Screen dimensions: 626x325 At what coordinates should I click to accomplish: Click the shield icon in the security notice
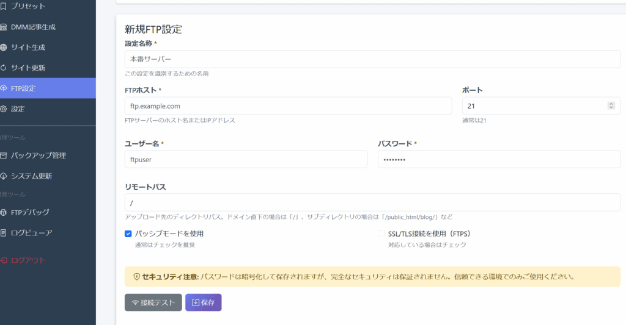[136, 277]
